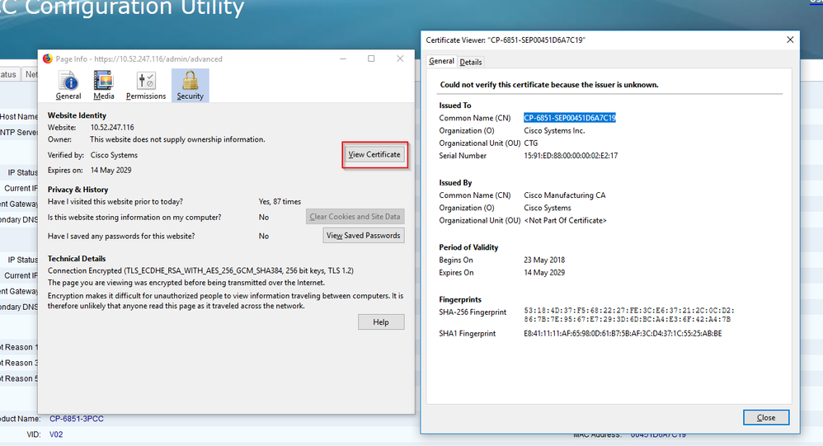Click the Website Identity heading
823x446 pixels.
[x=78, y=115]
